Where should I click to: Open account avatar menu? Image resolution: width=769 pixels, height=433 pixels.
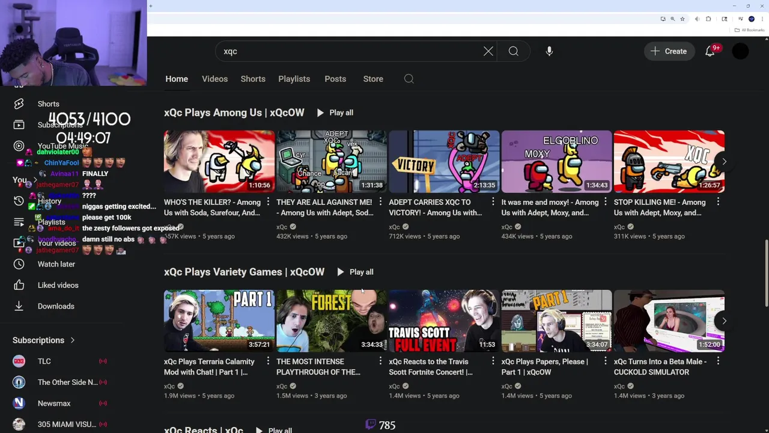click(x=740, y=51)
